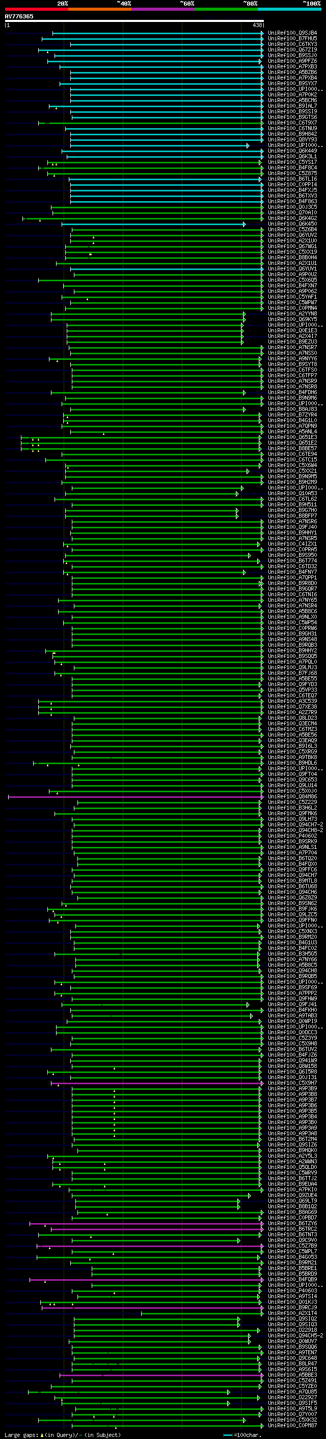The height and width of the screenshot is (1439, 326).
Task: Click label UniRef100_B9RCJ9
Action: 292,1307
